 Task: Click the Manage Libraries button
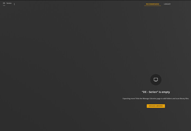(x=156, y=106)
